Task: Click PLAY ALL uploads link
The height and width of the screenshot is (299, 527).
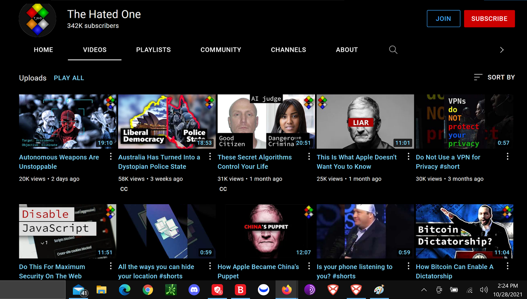Action: pyautogui.click(x=69, y=78)
